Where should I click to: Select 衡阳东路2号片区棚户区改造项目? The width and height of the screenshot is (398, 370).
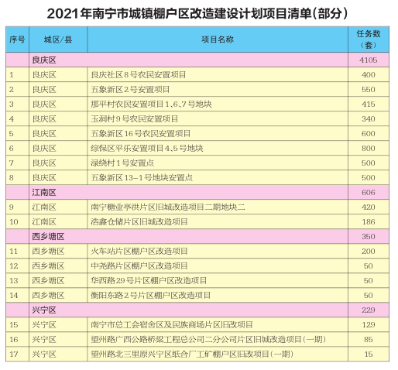tap(150, 295)
